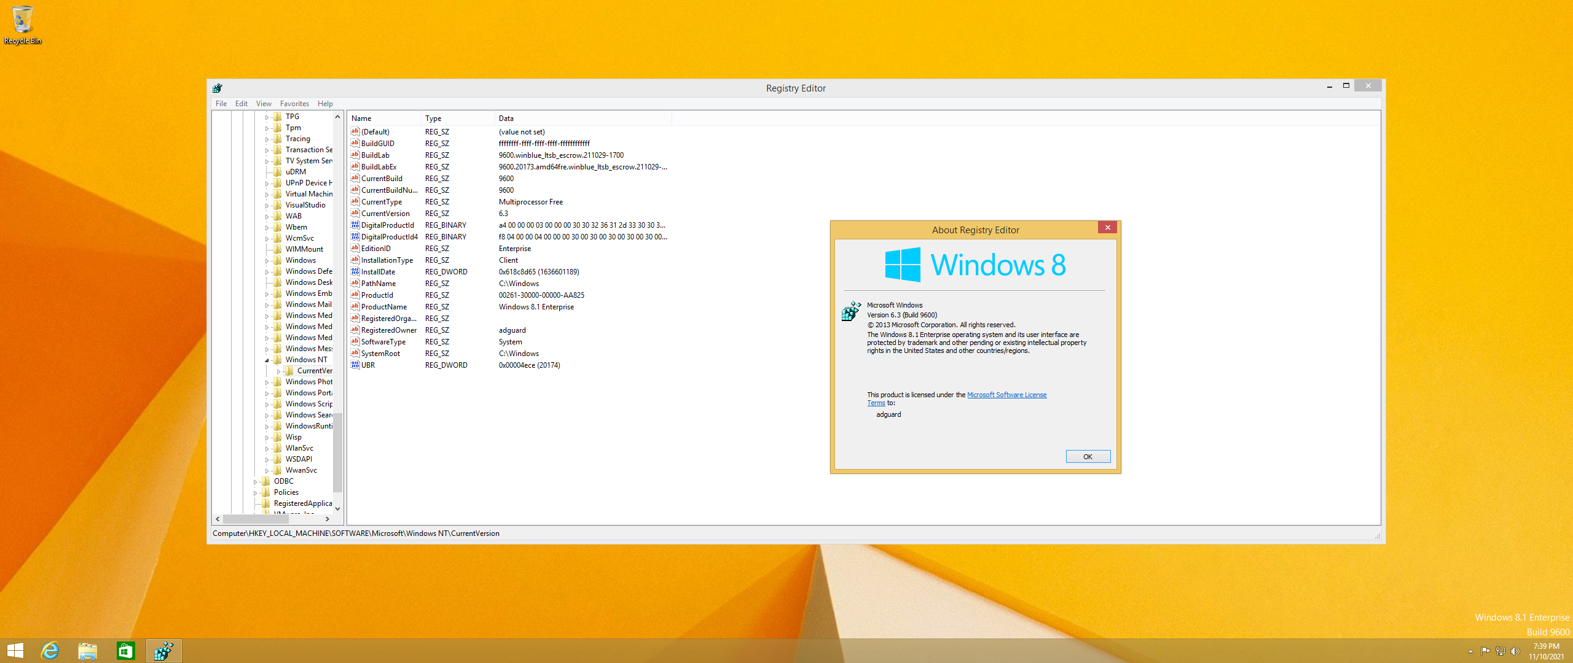Click OK in About Registry Editor dialog
The image size is (1573, 663).
(x=1088, y=457)
